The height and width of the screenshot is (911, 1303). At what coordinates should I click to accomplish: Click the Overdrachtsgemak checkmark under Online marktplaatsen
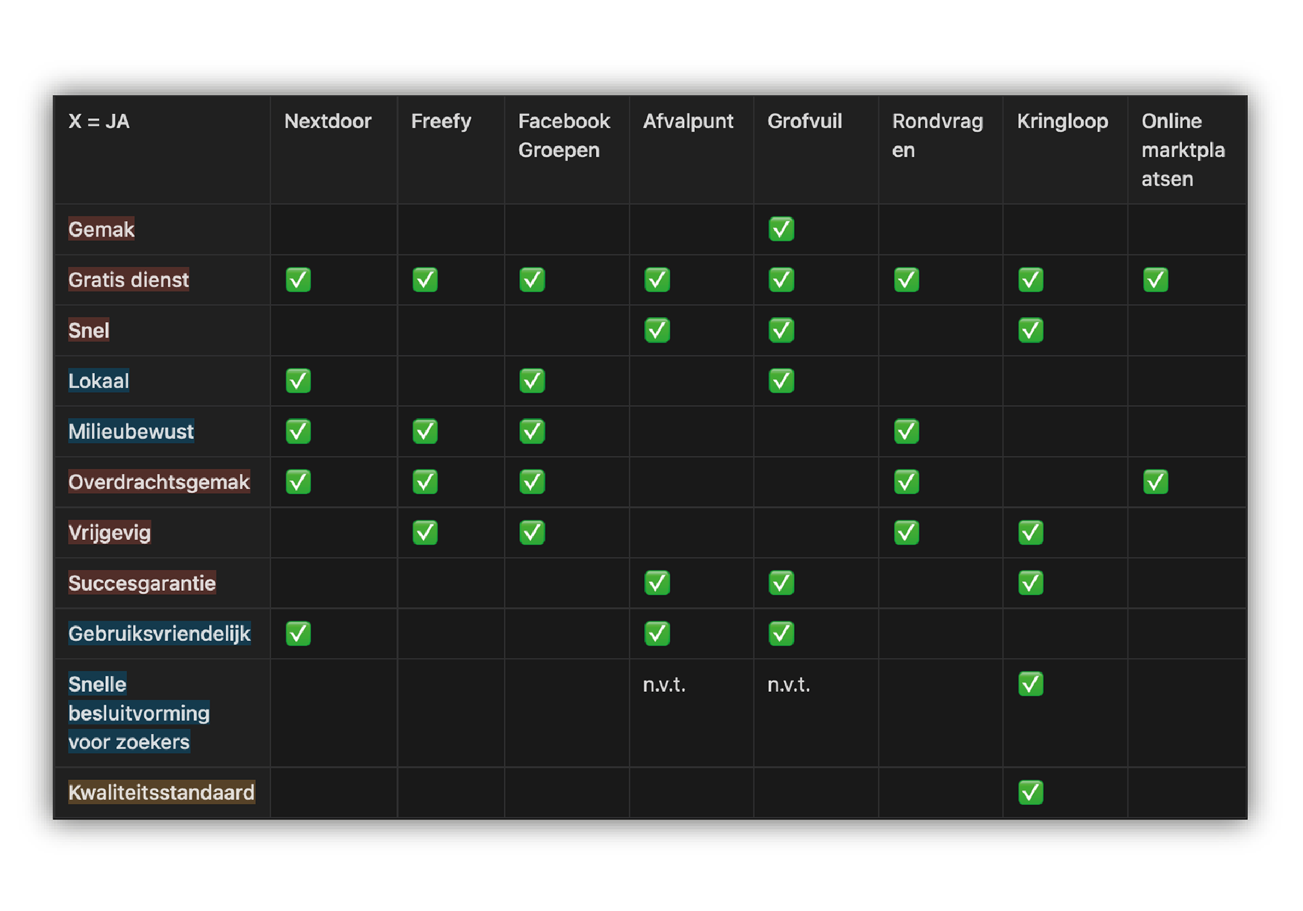pyautogui.click(x=1155, y=482)
